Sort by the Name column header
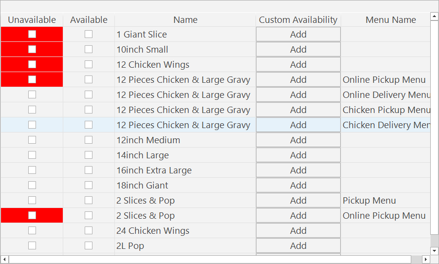The image size is (439, 264). (x=185, y=20)
